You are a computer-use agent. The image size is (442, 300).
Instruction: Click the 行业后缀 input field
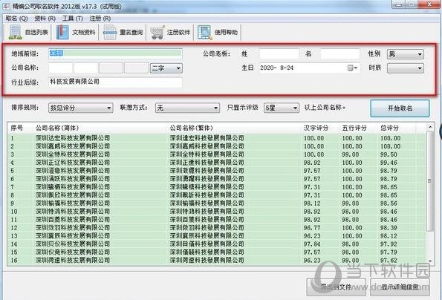click(x=115, y=82)
